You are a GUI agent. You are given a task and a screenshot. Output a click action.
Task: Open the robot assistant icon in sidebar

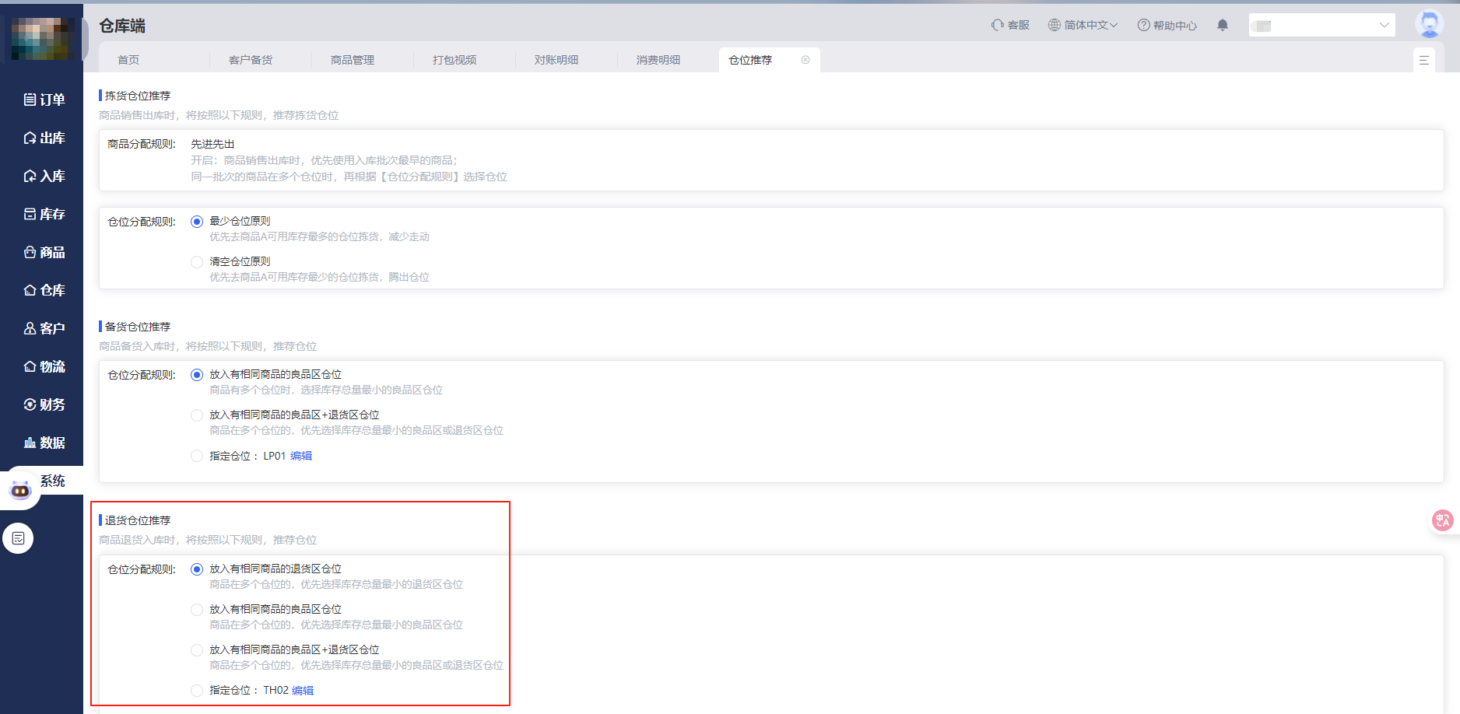[20, 490]
